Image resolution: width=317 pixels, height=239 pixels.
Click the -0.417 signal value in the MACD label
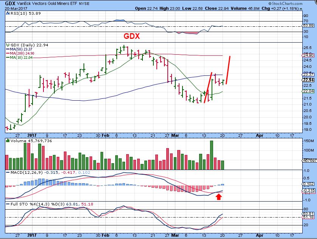[x=68, y=172]
